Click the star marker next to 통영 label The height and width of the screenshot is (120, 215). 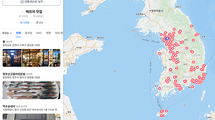click(x=192, y=87)
